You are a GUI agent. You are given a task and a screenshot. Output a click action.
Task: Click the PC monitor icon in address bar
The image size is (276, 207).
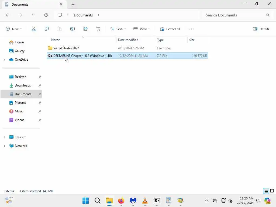[60, 15]
